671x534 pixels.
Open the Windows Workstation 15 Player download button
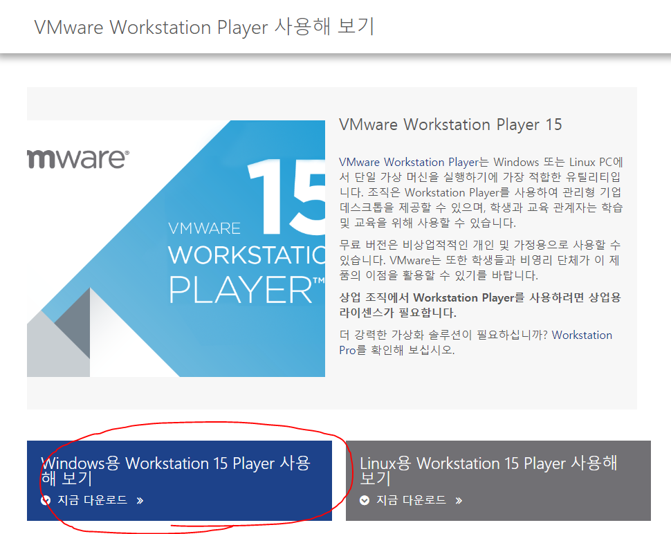[179, 481]
